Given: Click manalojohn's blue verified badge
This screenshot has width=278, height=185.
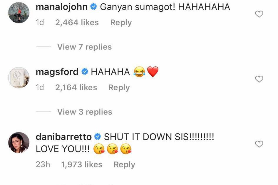Looking at the screenshot, I should tap(94, 7).
